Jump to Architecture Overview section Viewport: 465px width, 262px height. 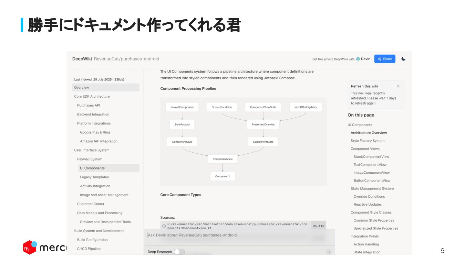coord(369,133)
